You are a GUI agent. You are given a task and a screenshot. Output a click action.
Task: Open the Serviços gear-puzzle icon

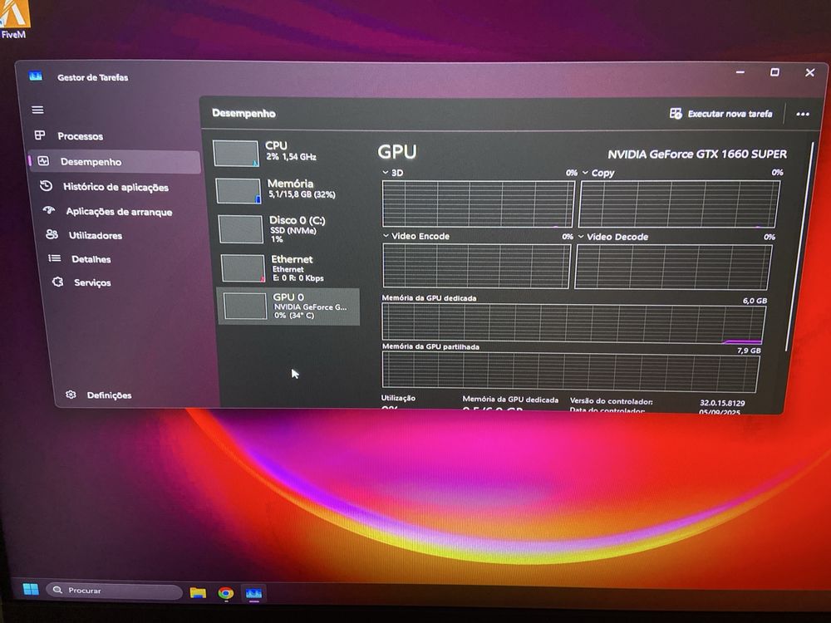(58, 282)
